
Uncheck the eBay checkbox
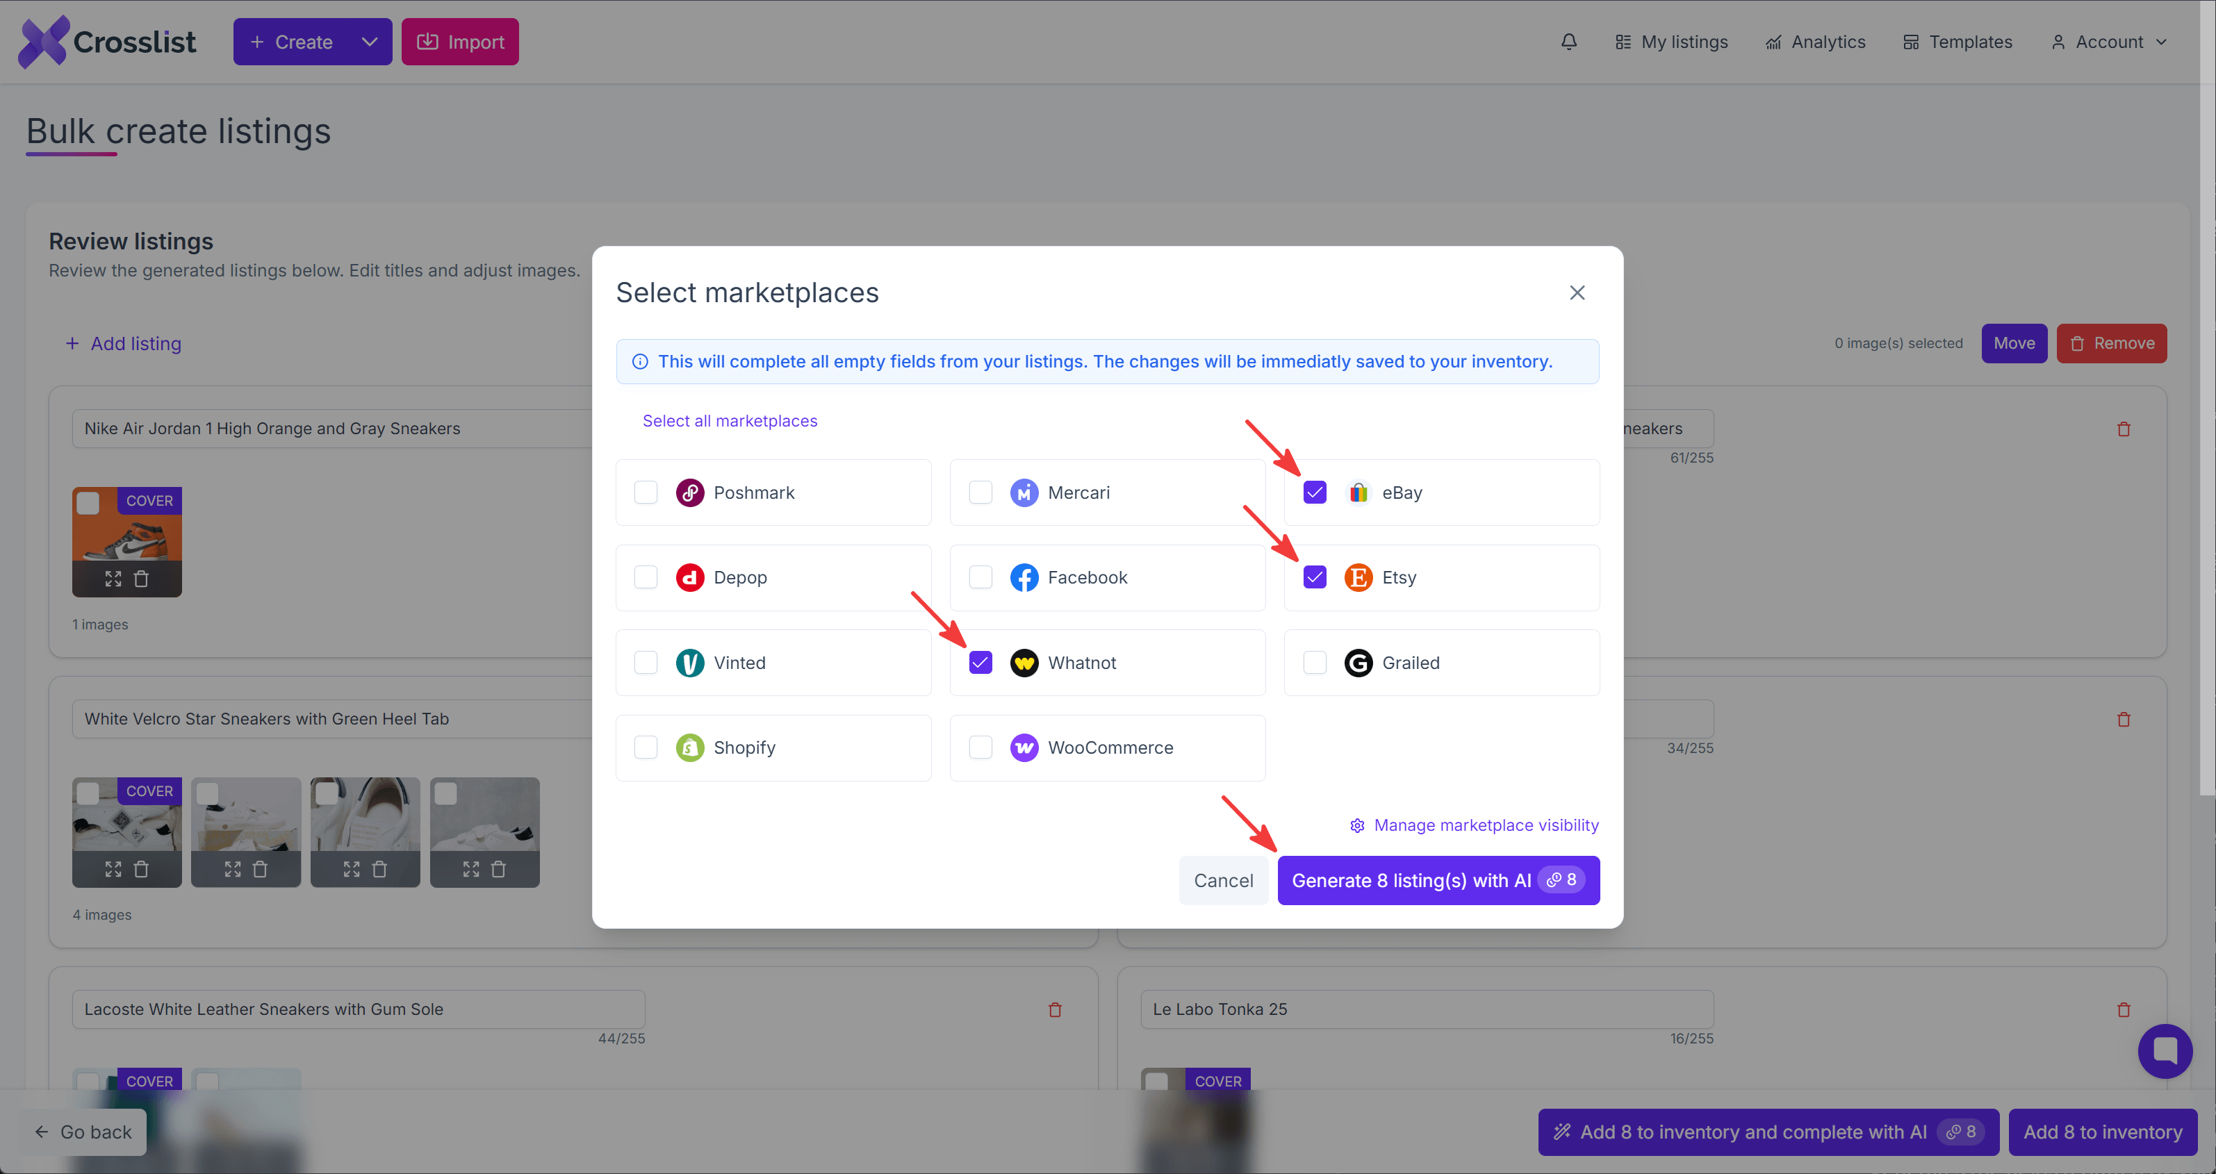click(x=1315, y=493)
